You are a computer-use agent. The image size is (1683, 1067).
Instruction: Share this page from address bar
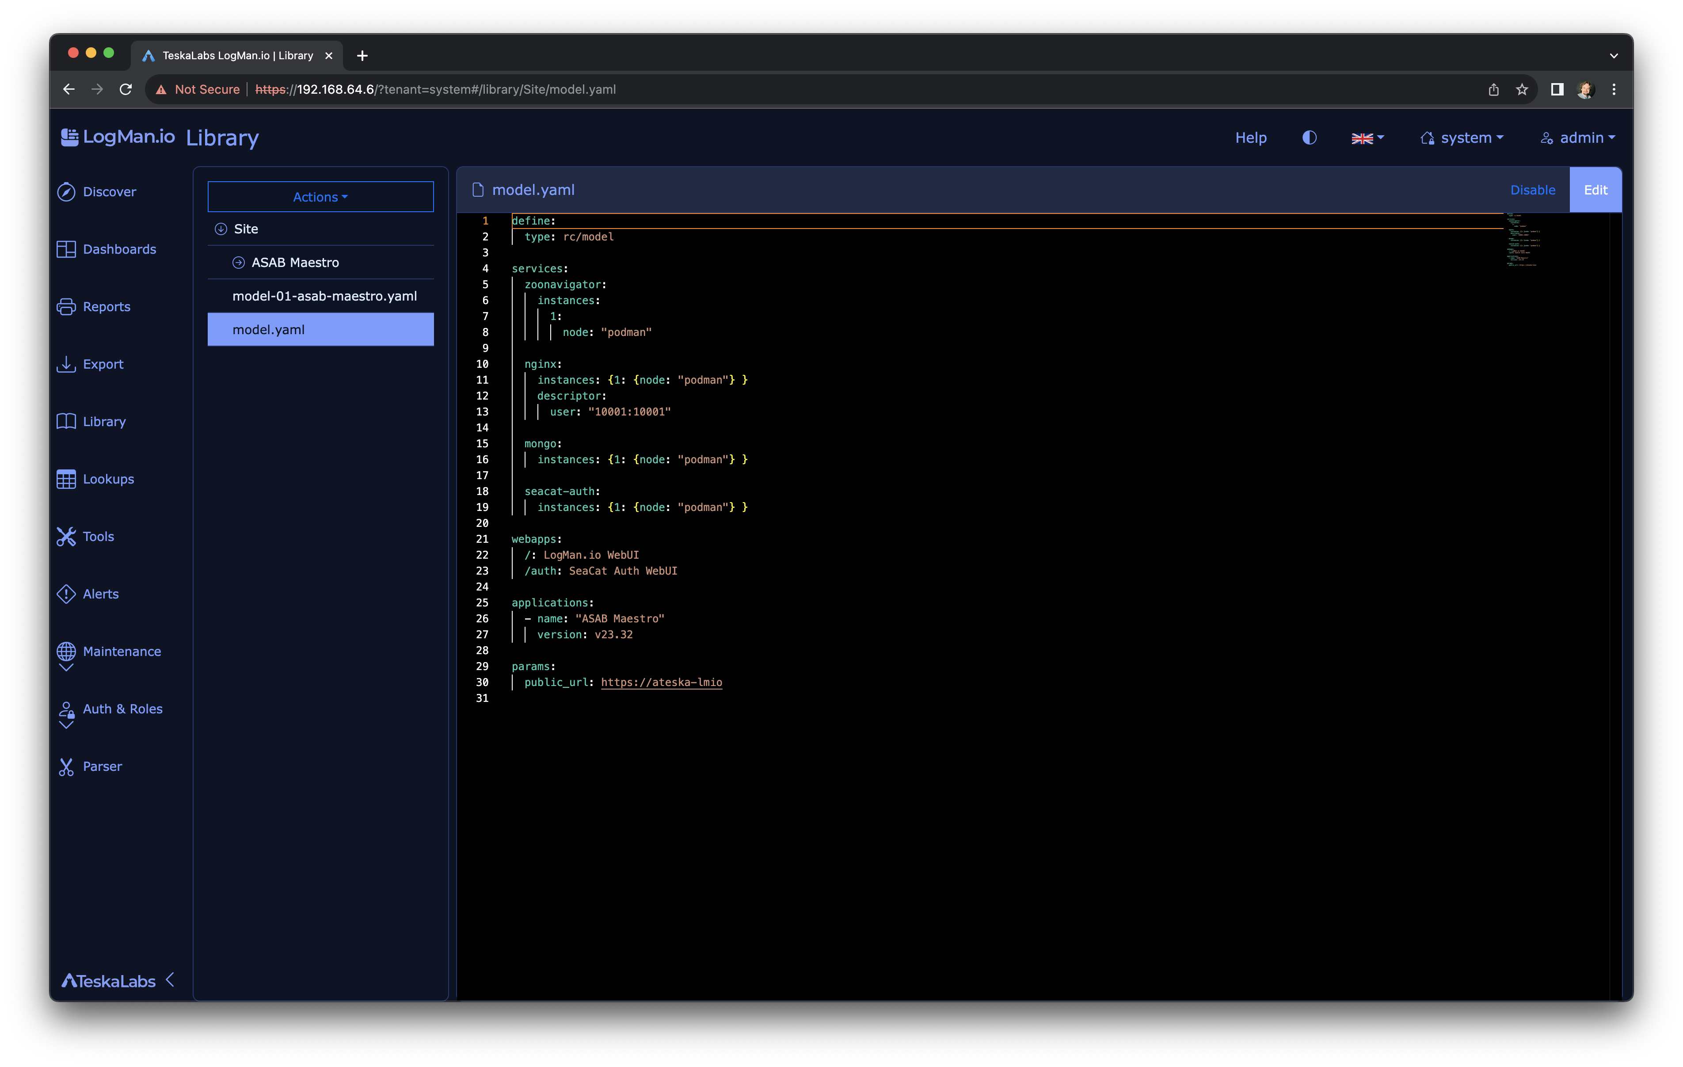click(x=1493, y=89)
